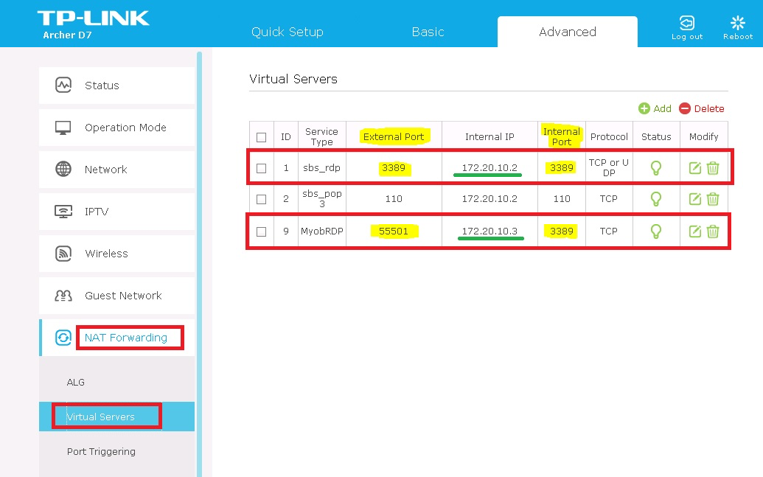Delete the sbs_rdp entry with trash icon
Image resolution: width=763 pixels, height=477 pixels.
click(x=713, y=168)
